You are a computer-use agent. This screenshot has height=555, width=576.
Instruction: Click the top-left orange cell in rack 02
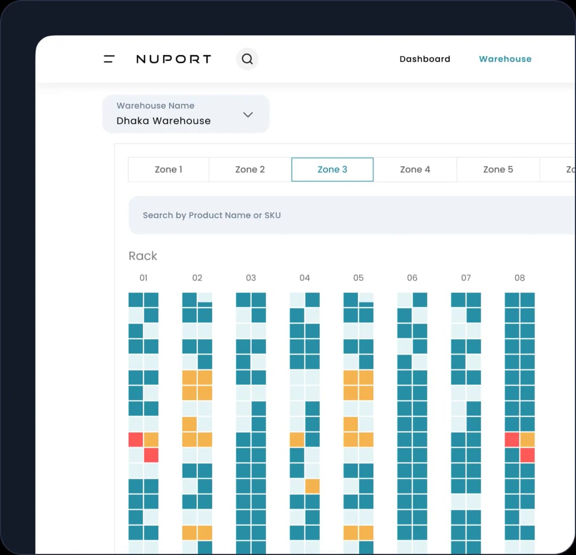point(189,377)
